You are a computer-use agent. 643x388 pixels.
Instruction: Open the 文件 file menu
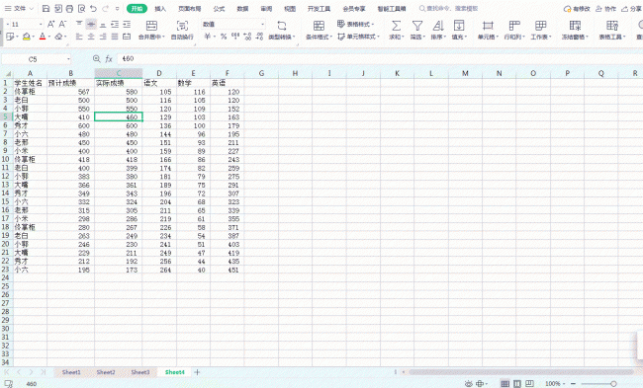[19, 9]
